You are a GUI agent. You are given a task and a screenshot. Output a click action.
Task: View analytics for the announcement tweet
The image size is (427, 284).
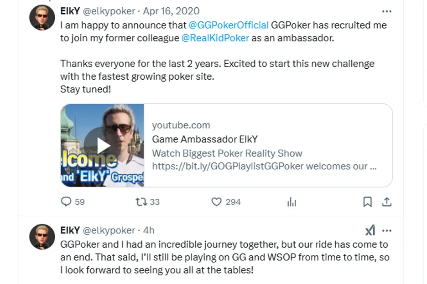point(292,202)
